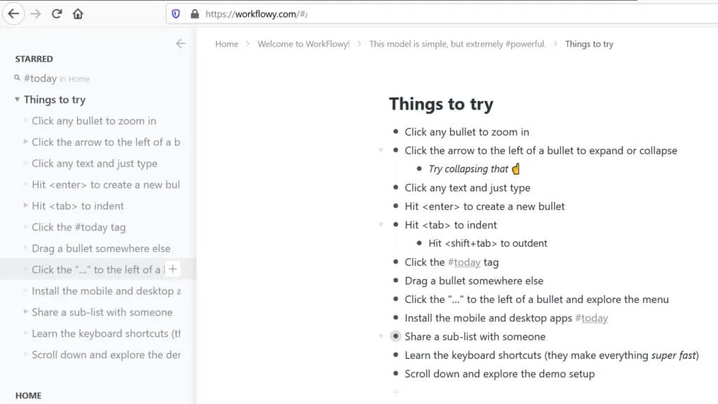This screenshot has width=718, height=404.
Task: Zoom into the 'Share a sub-list with someone' bullet
Action: [396, 337]
